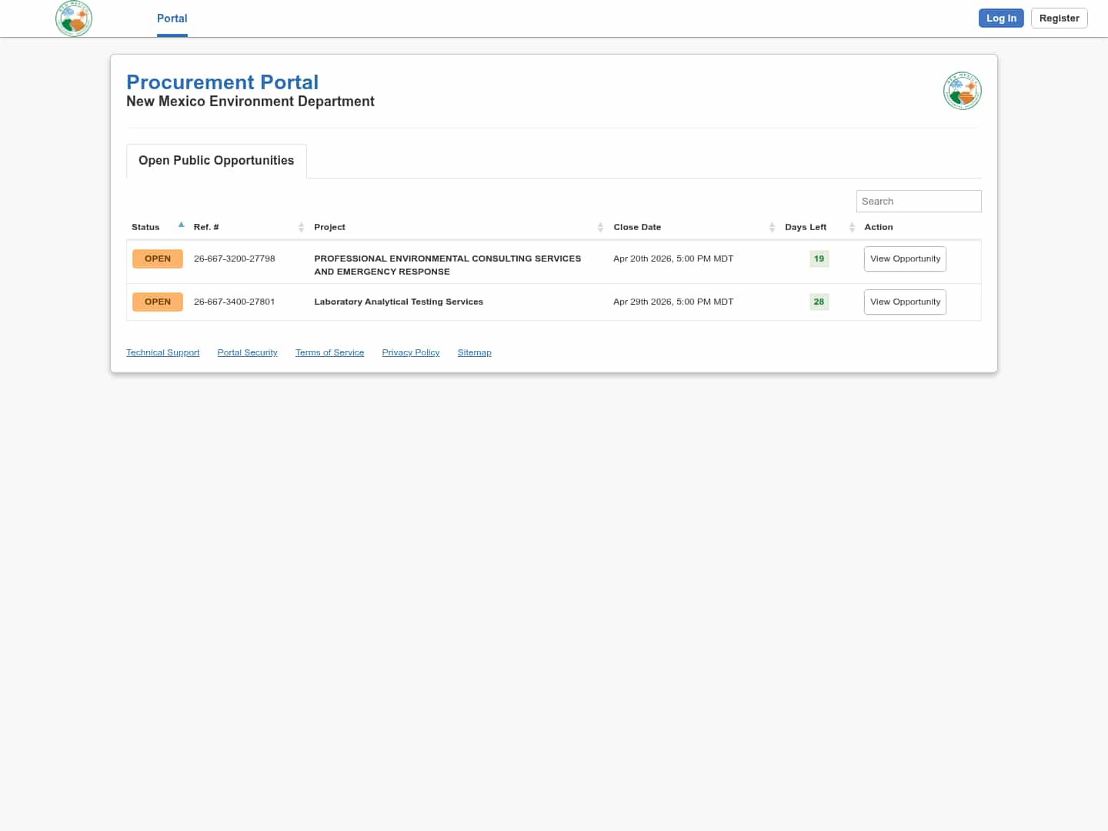1108x831 pixels.
Task: Sort table by Status column arrow
Action: pyautogui.click(x=181, y=225)
